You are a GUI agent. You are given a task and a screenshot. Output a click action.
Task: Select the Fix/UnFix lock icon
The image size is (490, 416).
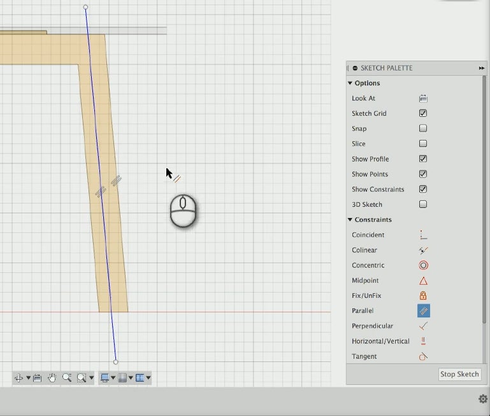pyautogui.click(x=423, y=295)
